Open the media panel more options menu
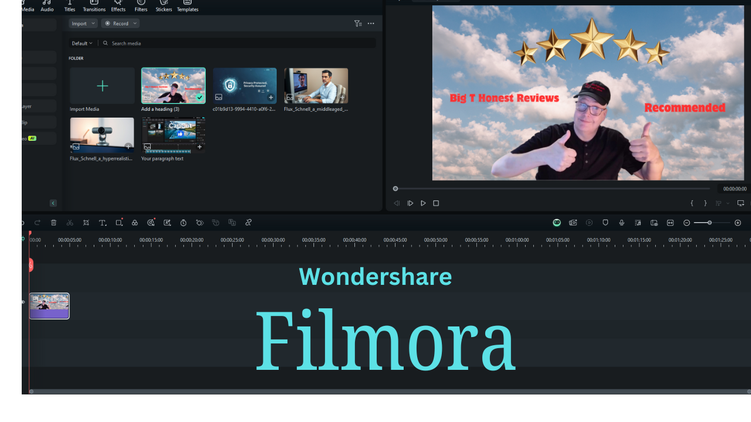The image size is (751, 422). (x=371, y=23)
